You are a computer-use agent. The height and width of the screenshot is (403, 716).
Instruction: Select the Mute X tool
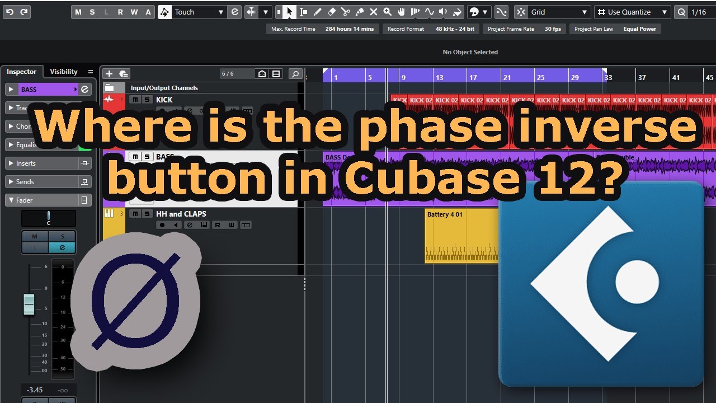coord(374,12)
